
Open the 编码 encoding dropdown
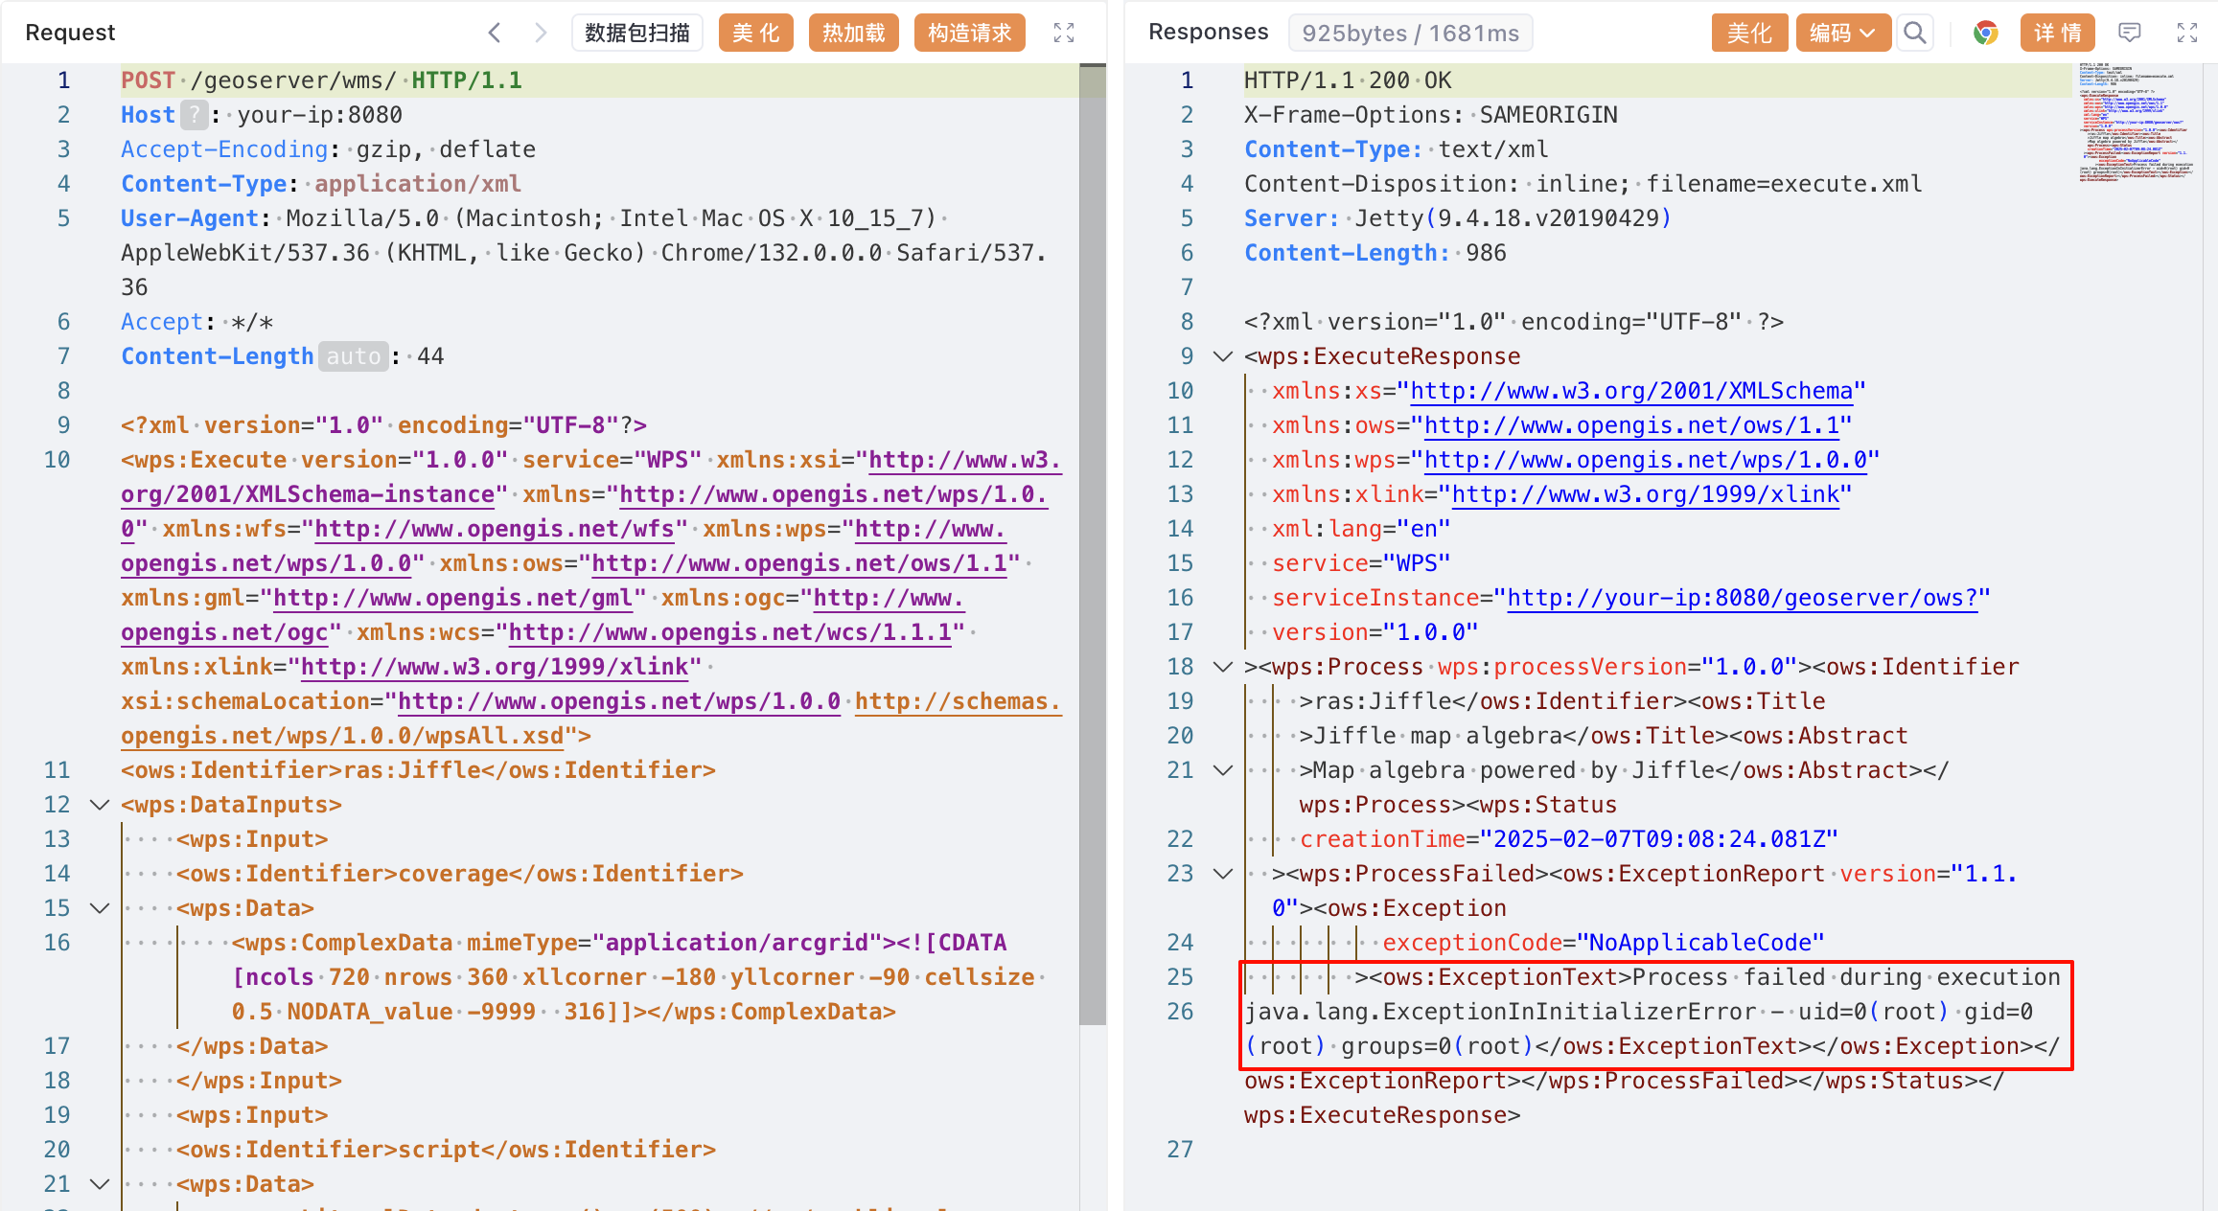pyautogui.click(x=1842, y=33)
